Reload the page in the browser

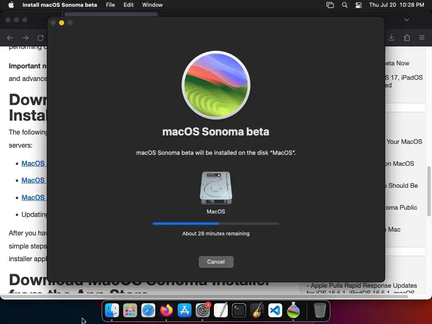(x=40, y=38)
